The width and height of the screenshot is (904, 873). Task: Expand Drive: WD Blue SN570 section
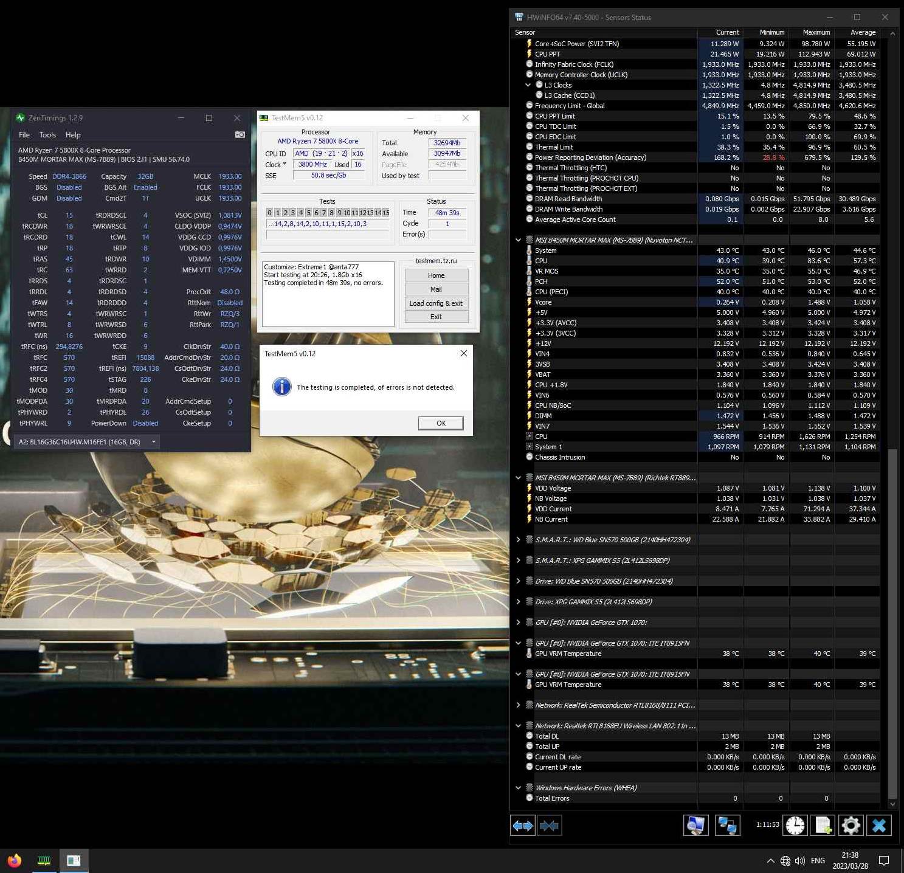518,581
